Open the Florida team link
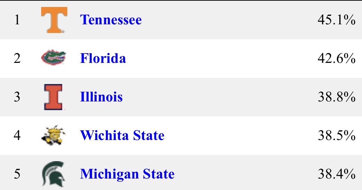The image size is (362, 190). click(x=103, y=58)
